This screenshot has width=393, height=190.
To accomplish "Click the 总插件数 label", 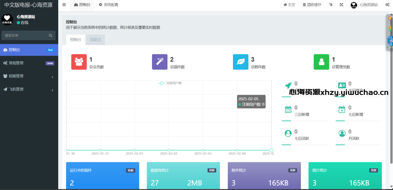I will [177, 67].
